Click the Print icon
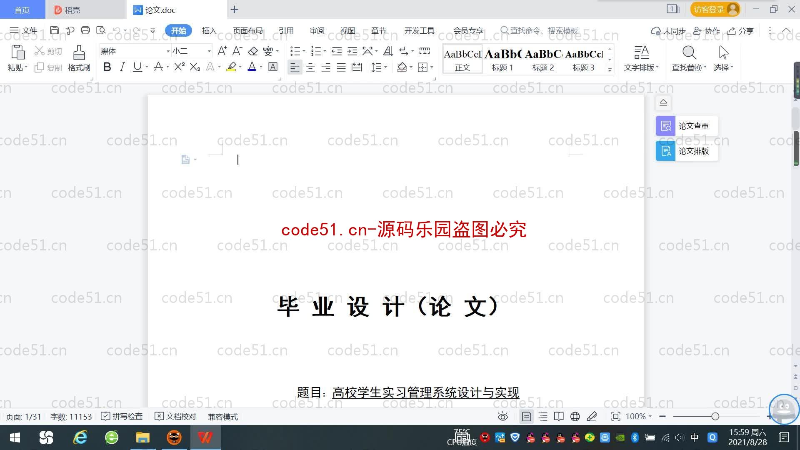The image size is (800, 450). [85, 30]
